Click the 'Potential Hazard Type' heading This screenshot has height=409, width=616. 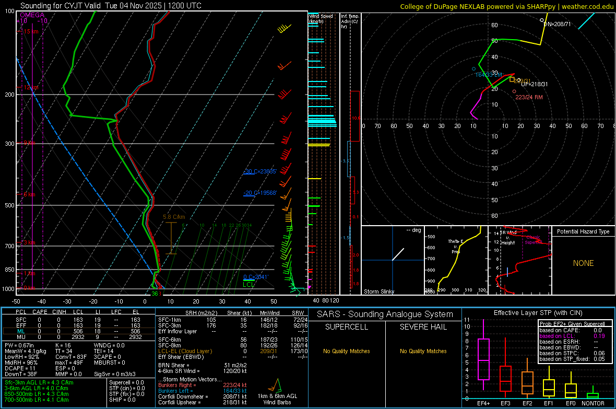(x=583, y=231)
